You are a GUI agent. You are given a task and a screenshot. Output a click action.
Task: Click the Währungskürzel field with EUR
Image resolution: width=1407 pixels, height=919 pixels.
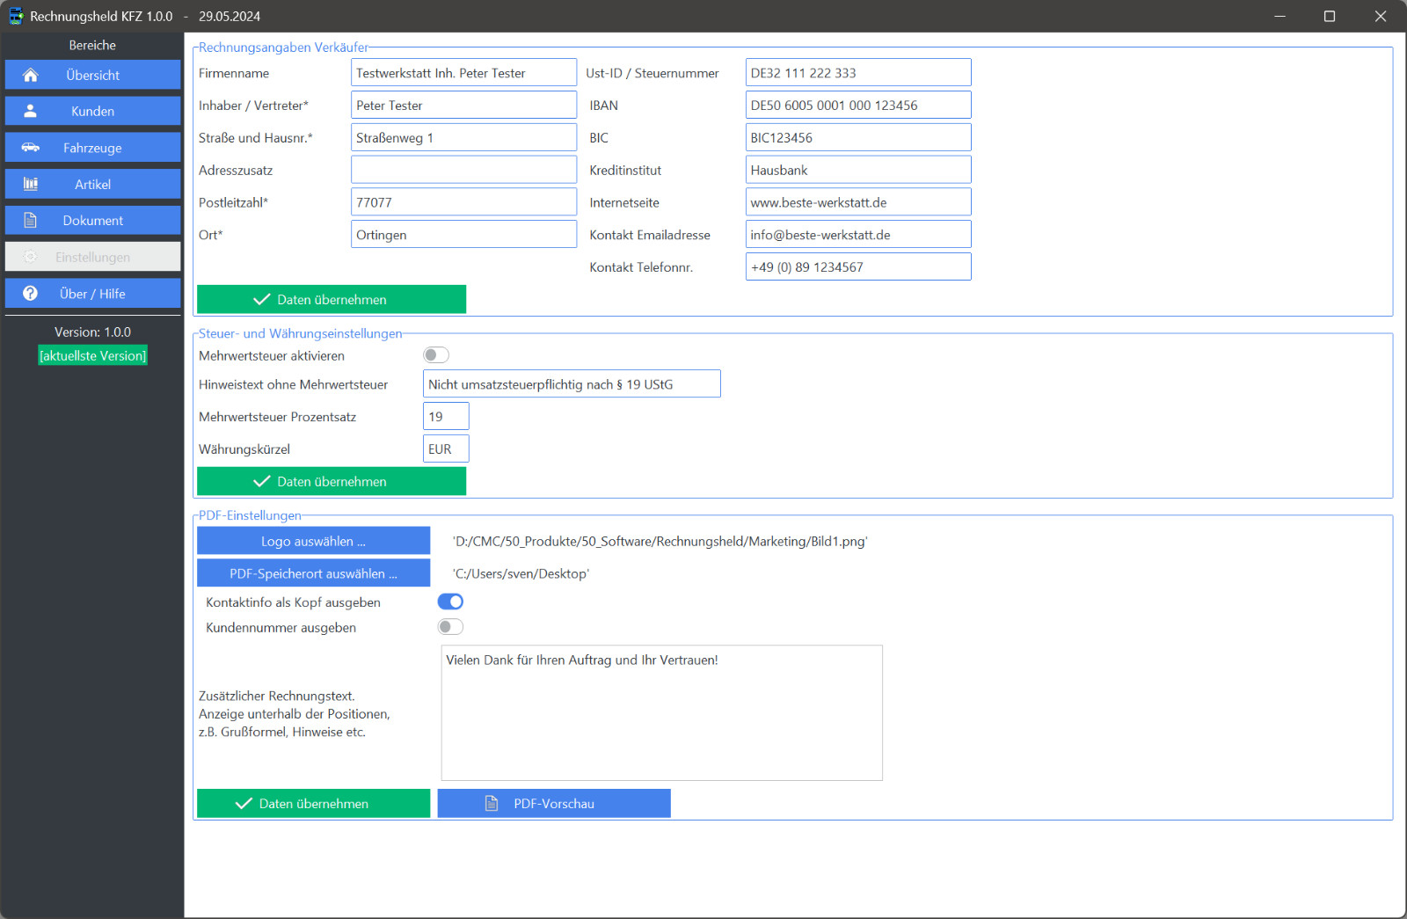coord(446,449)
